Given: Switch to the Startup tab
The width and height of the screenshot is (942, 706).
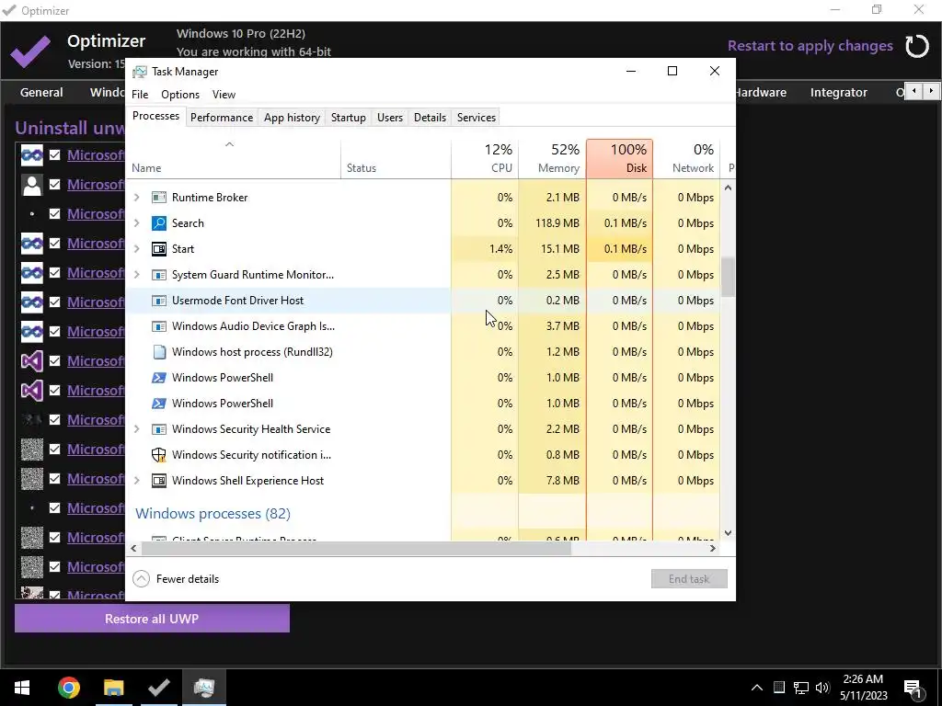Looking at the screenshot, I should (x=348, y=118).
